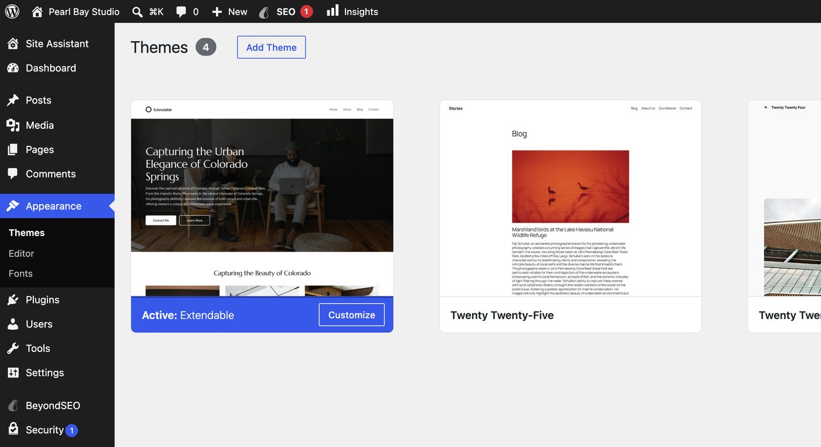Click the plus icon beside New
This screenshot has height=447, width=821.
pyautogui.click(x=217, y=12)
